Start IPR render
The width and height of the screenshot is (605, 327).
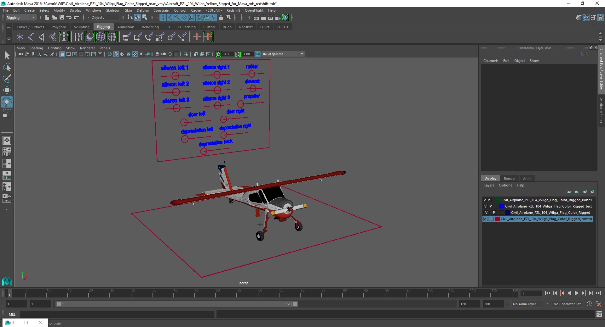(271, 18)
